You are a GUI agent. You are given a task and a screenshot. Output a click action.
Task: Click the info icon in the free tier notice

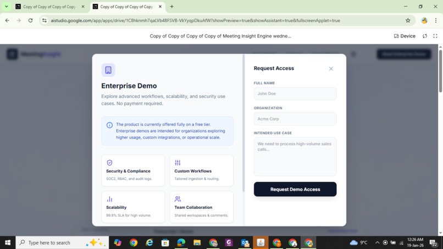(109, 125)
